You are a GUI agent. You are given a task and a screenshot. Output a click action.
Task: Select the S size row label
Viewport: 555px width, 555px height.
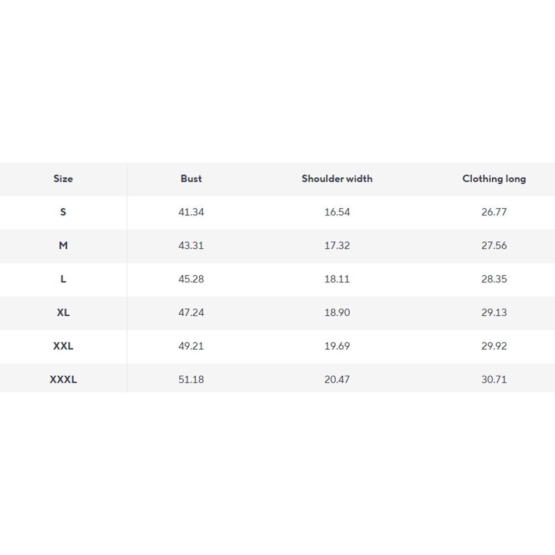point(63,212)
